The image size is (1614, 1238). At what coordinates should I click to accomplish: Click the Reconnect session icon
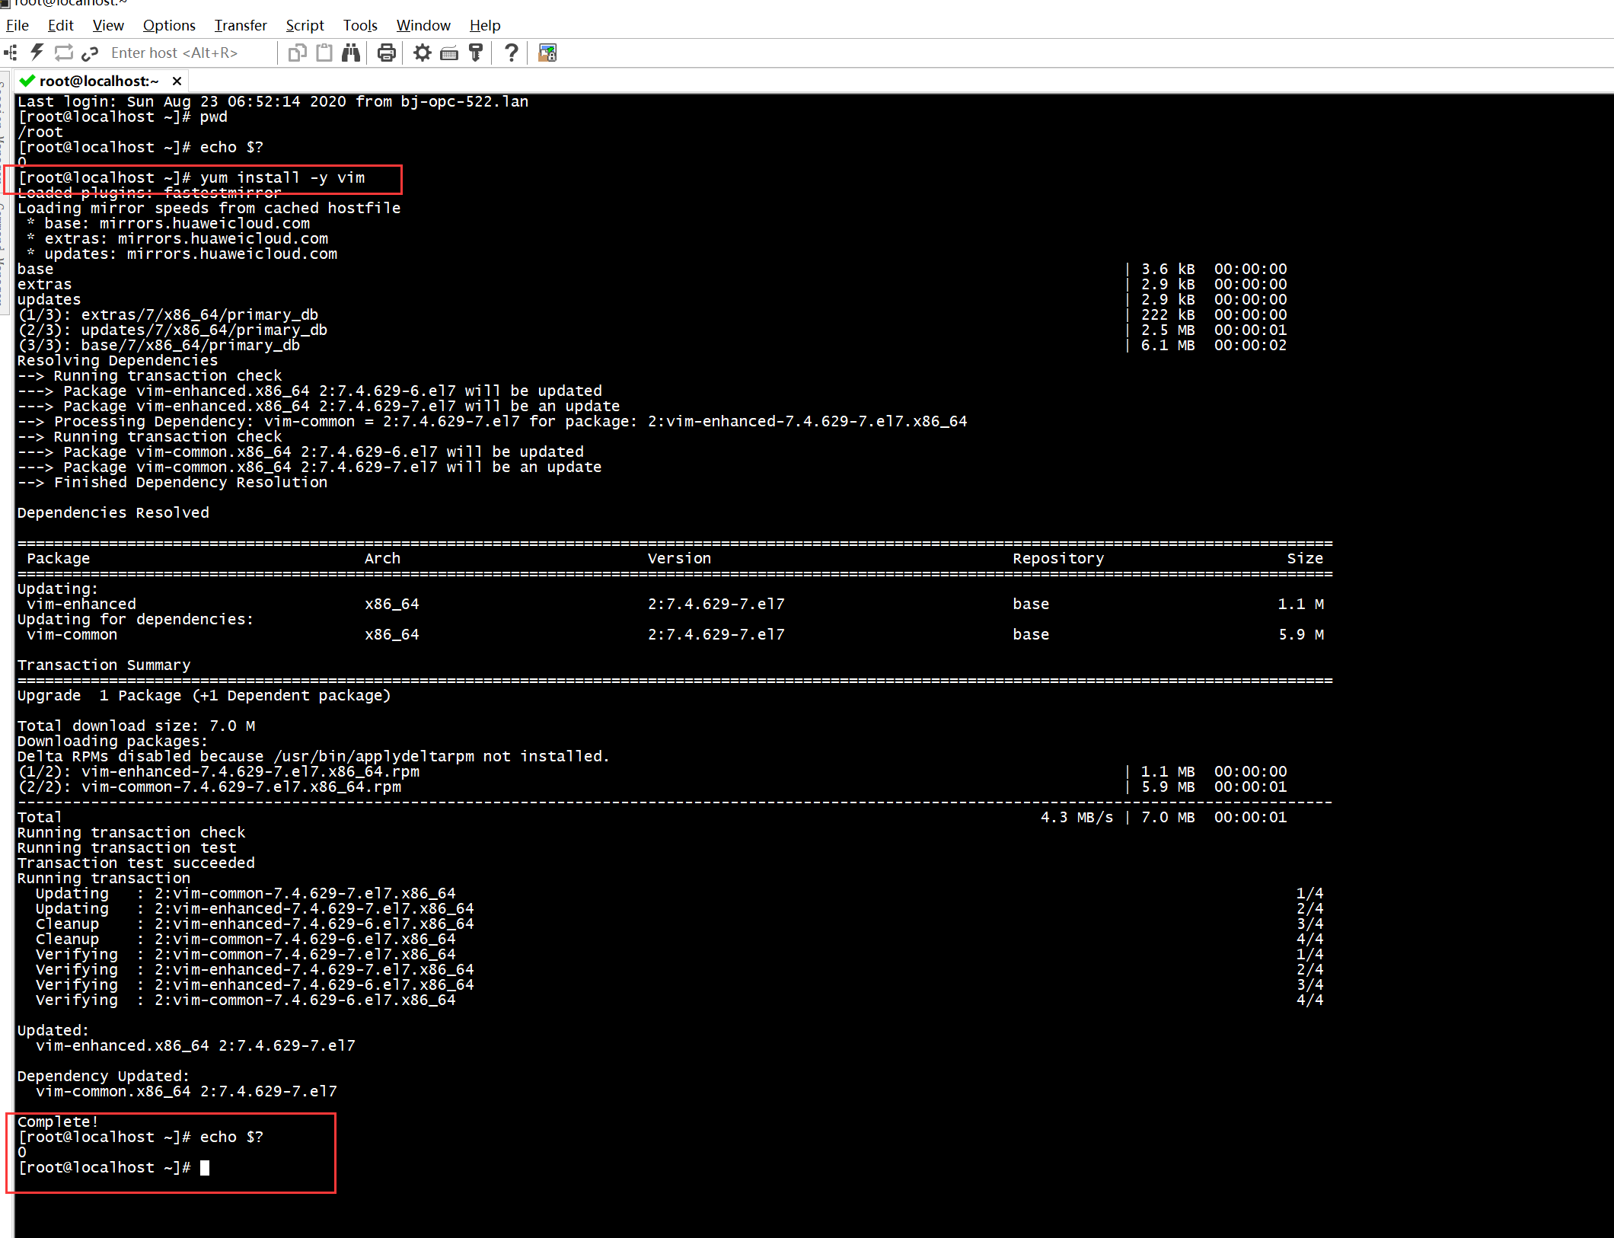63,53
